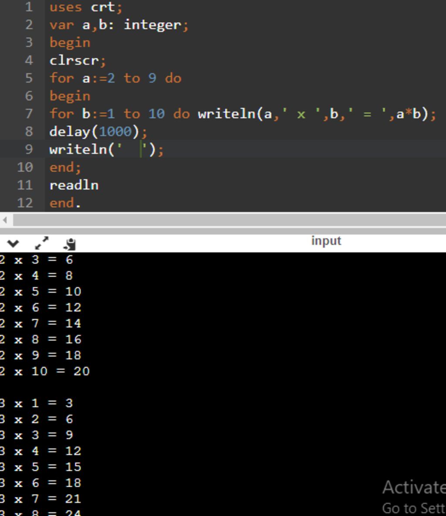446x516 pixels.
Task: Click the blank writeln on line 9
Action: [106, 149]
